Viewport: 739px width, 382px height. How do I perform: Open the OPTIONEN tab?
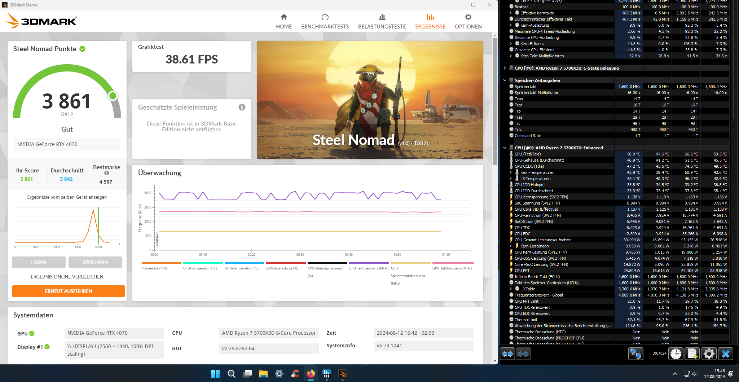pyautogui.click(x=468, y=21)
